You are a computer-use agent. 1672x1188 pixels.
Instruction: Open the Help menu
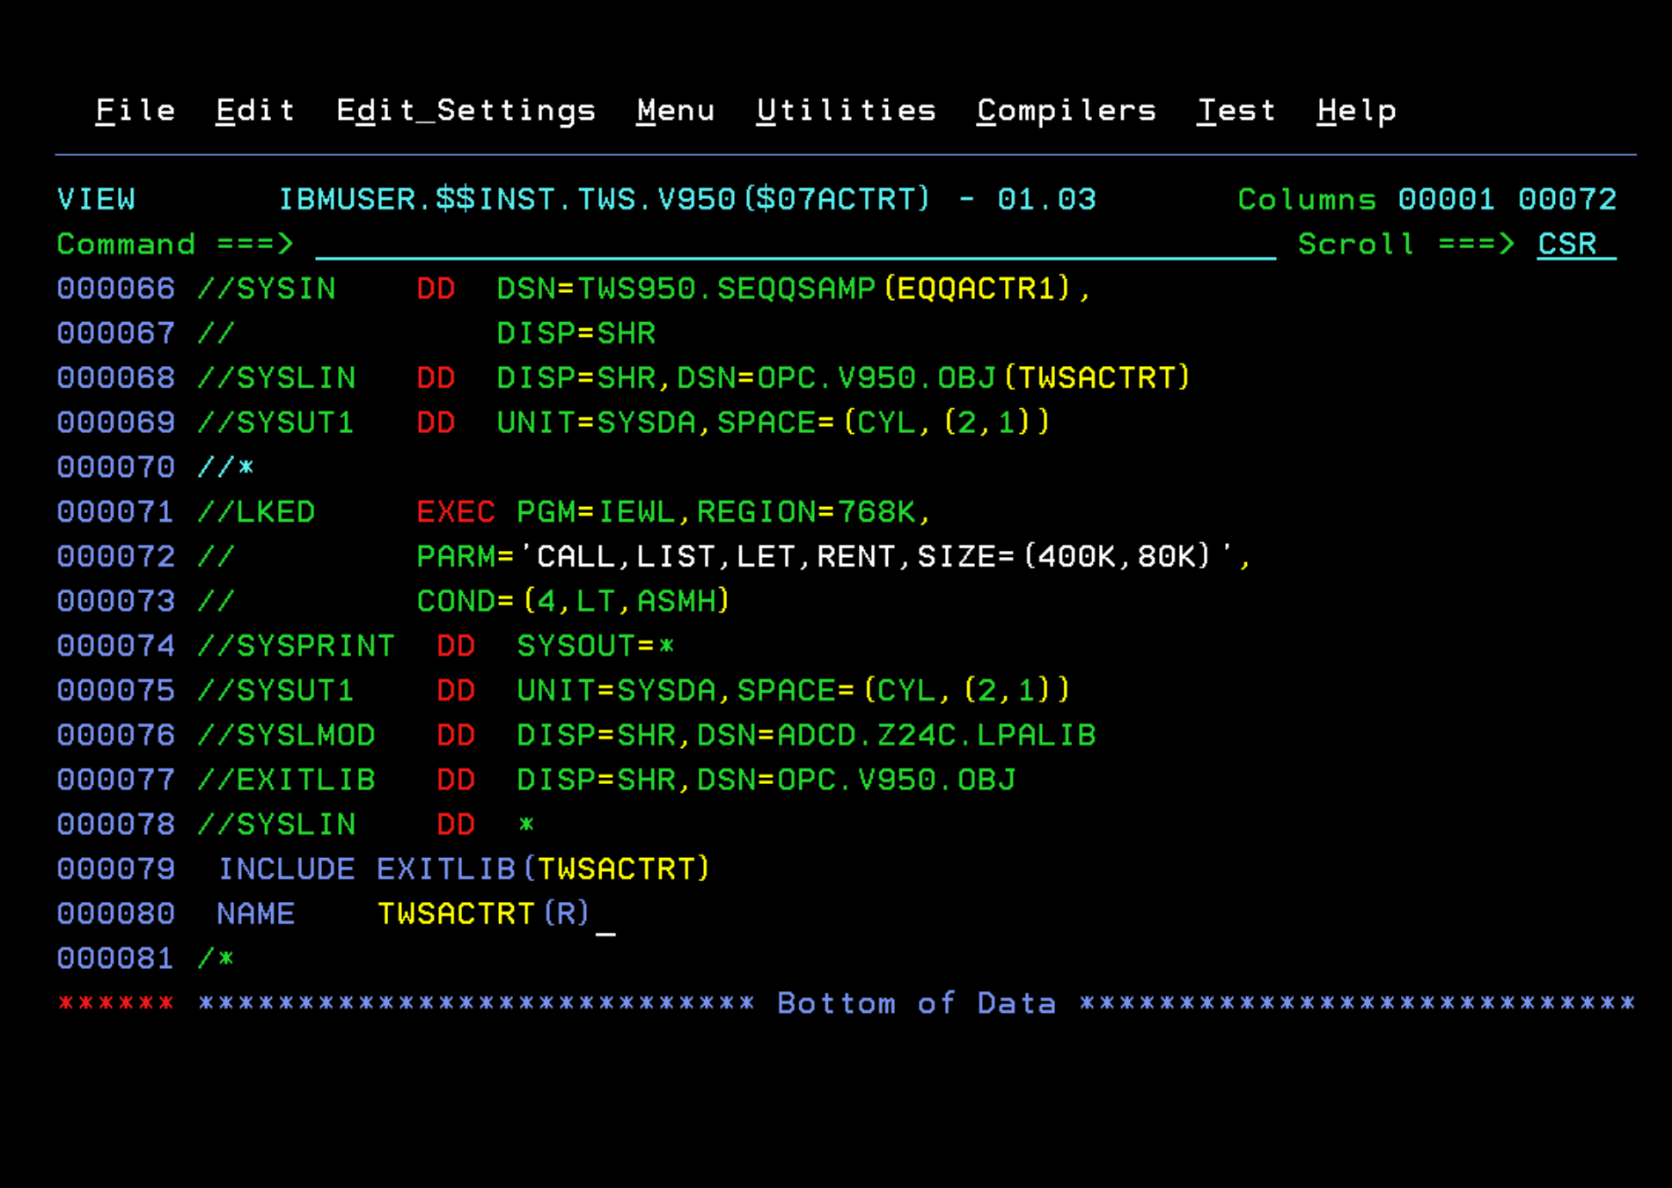(1356, 111)
